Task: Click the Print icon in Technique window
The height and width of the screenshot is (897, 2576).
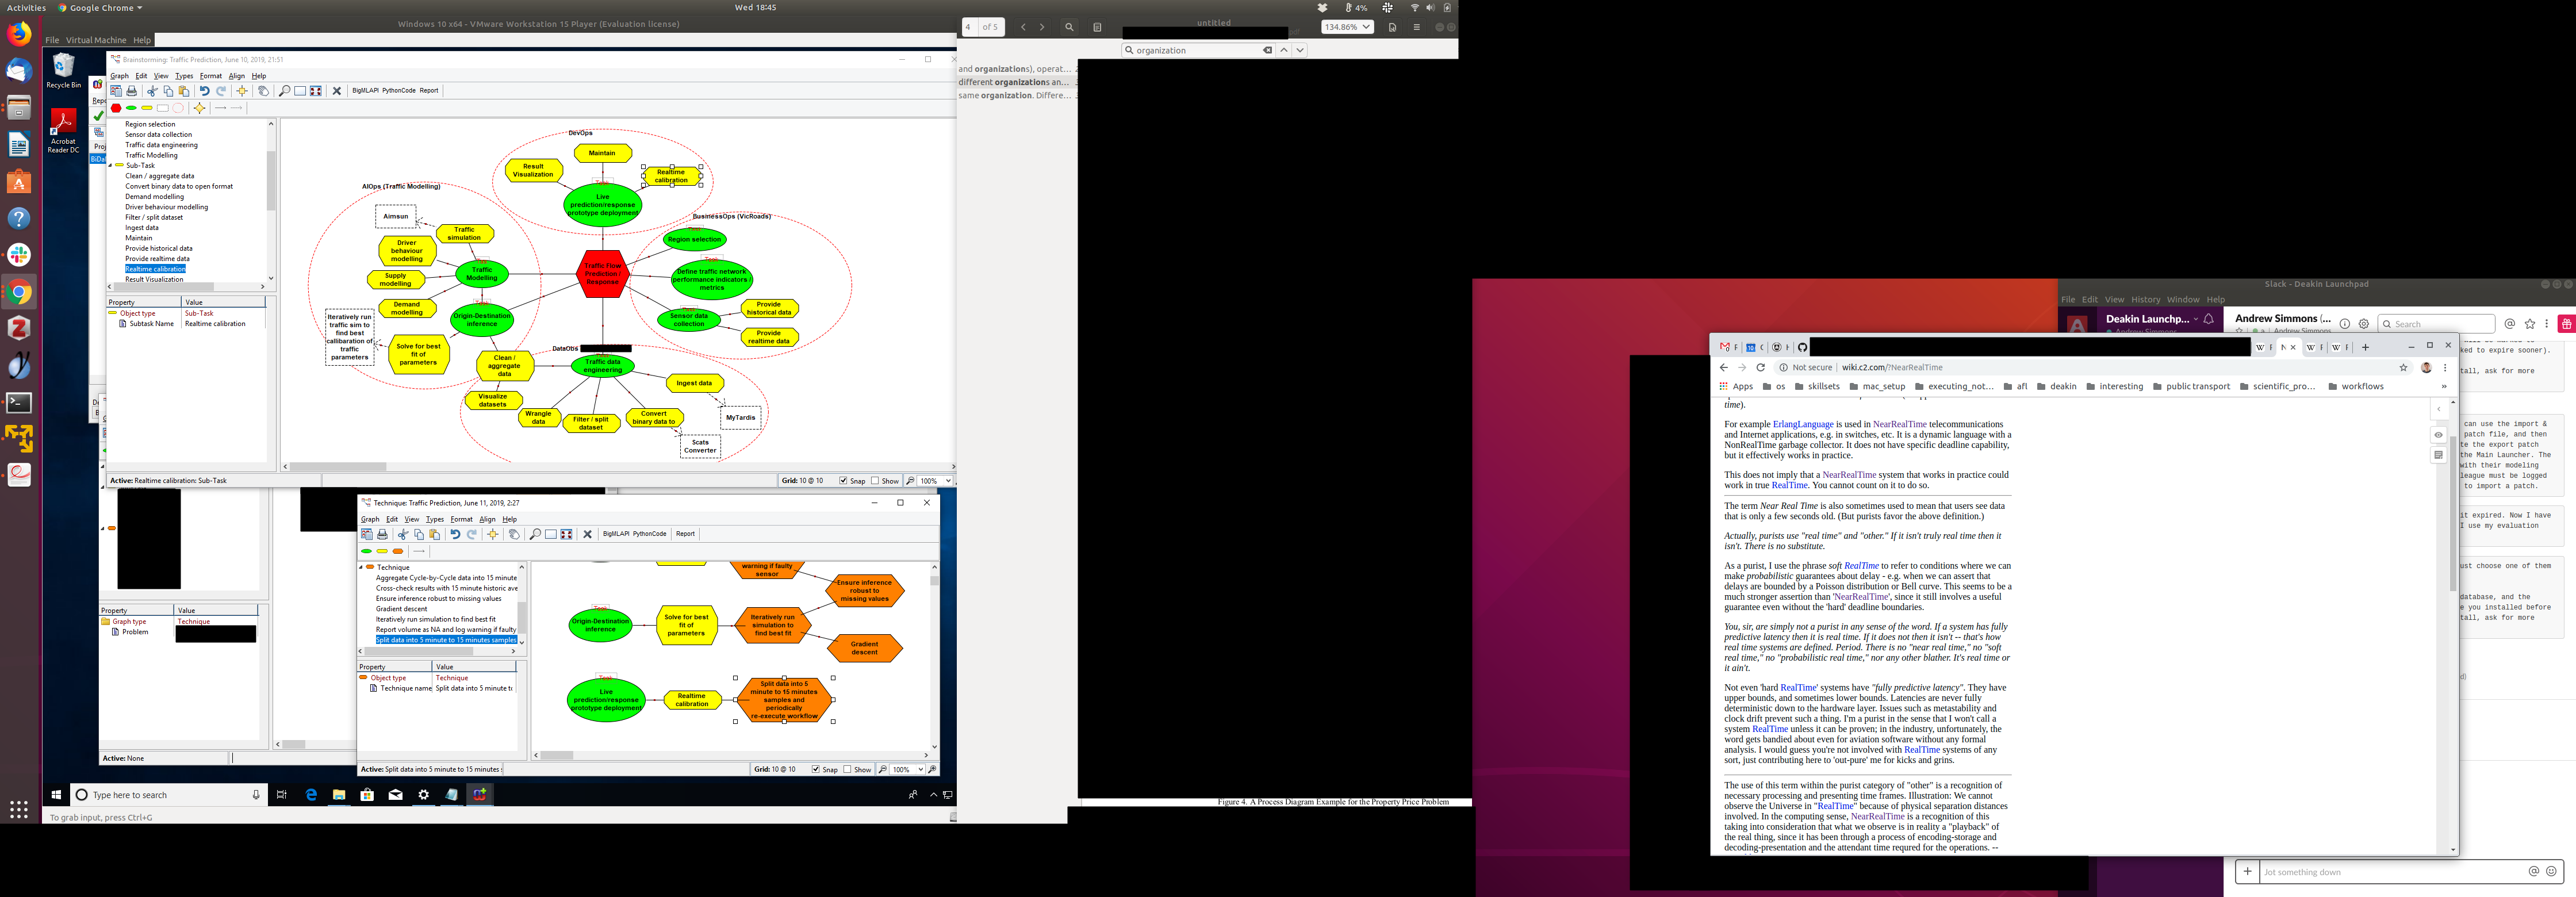Action: click(382, 534)
